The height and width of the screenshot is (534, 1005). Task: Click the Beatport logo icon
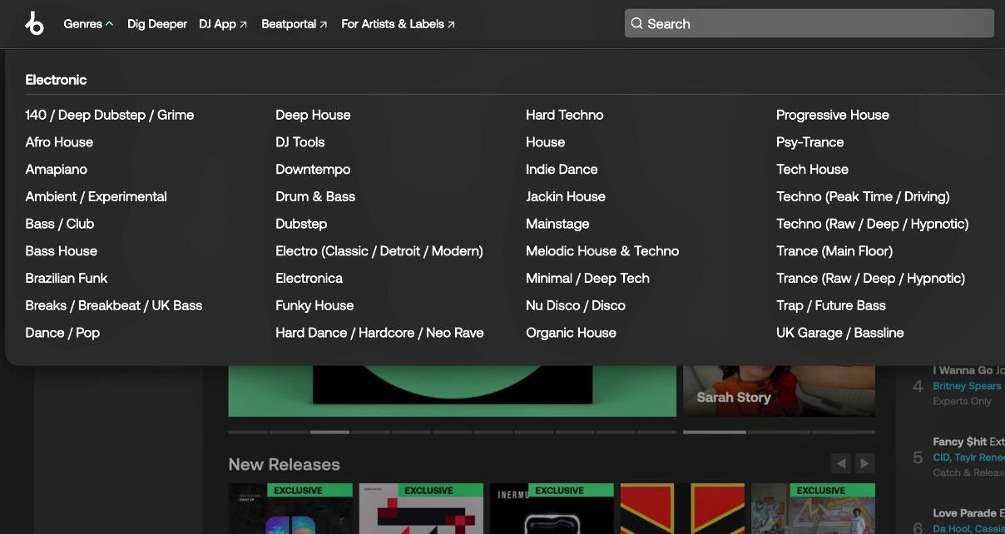(x=34, y=23)
